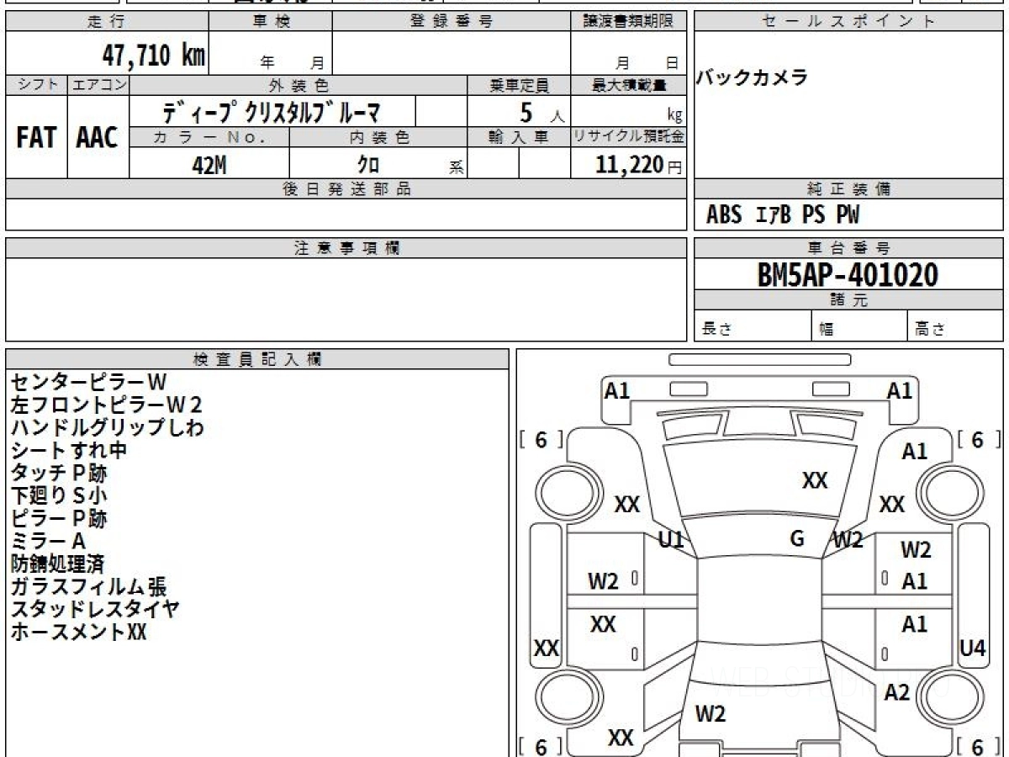Select the note シートすれ中
Screen dimensions: 1009x757
tap(69, 450)
